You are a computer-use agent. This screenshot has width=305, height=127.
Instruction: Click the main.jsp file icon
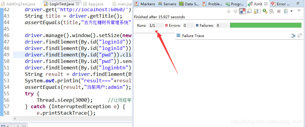point(115,4)
